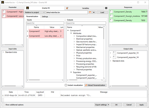This screenshot has height=108, width=149.
Task: Expand Composition detail node
Action: pos(74,36)
